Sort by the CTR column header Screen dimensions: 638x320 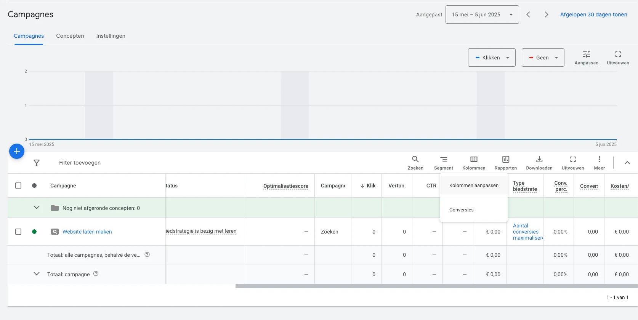[x=431, y=186]
